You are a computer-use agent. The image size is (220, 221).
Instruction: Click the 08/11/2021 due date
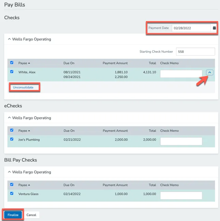click(x=72, y=72)
